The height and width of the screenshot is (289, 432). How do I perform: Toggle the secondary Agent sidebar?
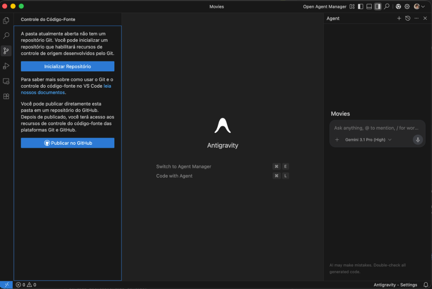pos(378,7)
